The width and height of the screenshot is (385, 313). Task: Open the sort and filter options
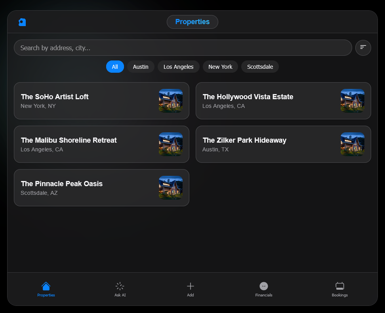click(363, 48)
